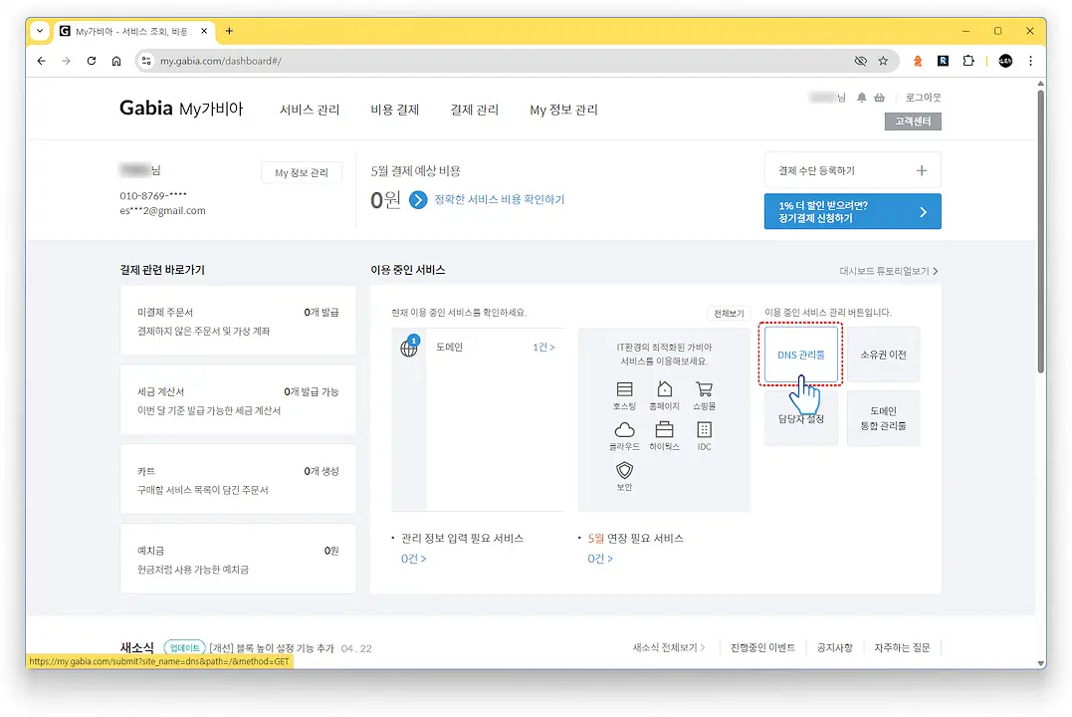Image resolution: width=1072 pixels, height=717 pixels.
Task: Go to browser home page icon
Action: pyautogui.click(x=116, y=61)
